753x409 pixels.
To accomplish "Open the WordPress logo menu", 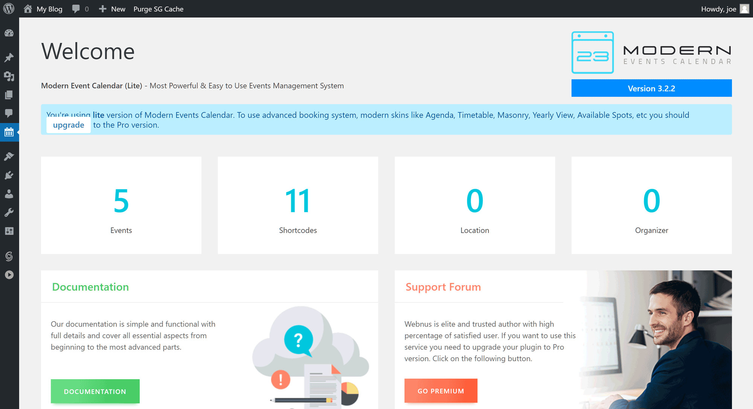I will (9, 9).
